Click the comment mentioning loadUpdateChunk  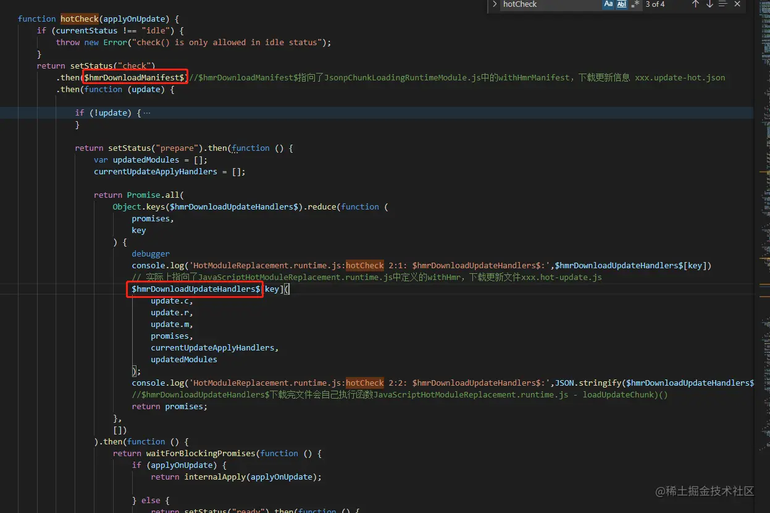click(400, 395)
